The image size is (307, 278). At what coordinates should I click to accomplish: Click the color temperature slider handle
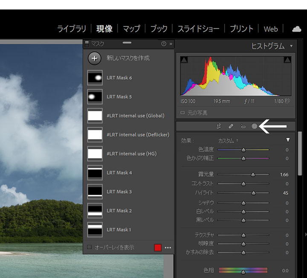point(243,150)
